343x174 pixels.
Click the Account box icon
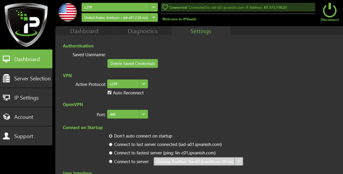point(6,117)
